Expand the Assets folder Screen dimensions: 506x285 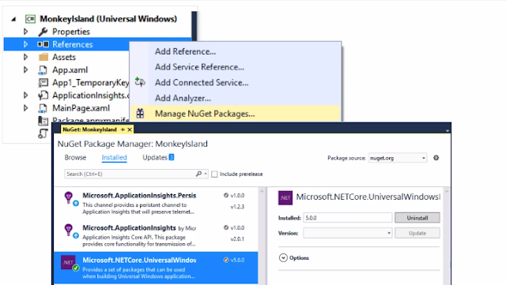point(25,57)
